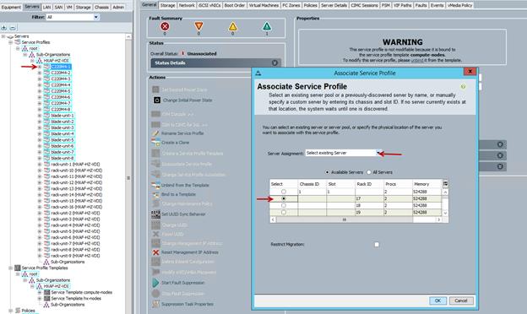This screenshot has width=527, height=314.
Task: Click the major faults orange icon
Action: pyautogui.click(x=198, y=26)
